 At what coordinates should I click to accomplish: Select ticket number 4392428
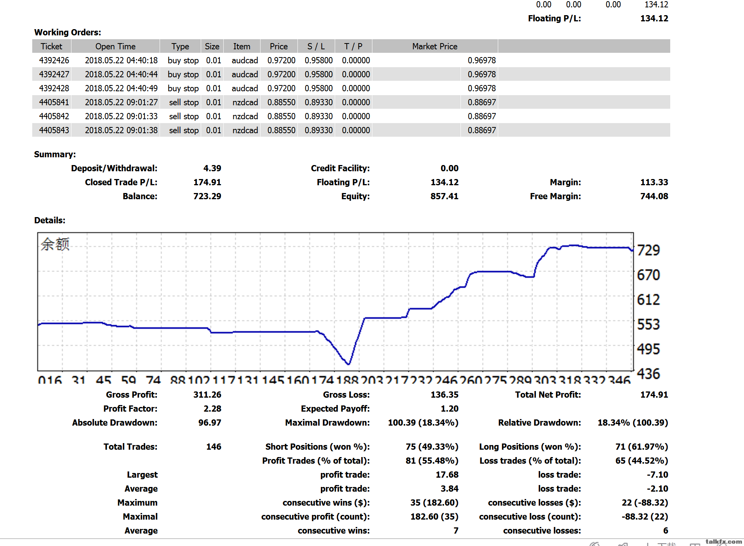coord(54,88)
